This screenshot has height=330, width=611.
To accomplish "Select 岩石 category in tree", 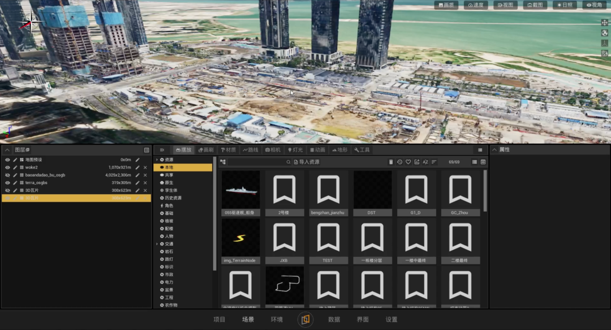I will 169,251.
